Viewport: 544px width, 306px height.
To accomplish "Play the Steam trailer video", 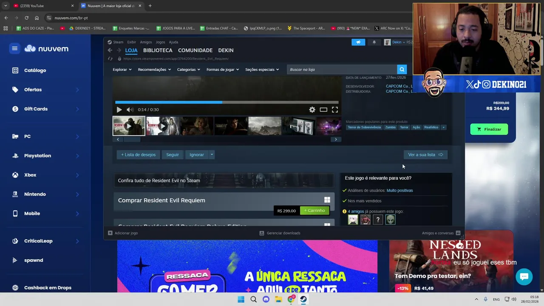I will tap(119, 110).
